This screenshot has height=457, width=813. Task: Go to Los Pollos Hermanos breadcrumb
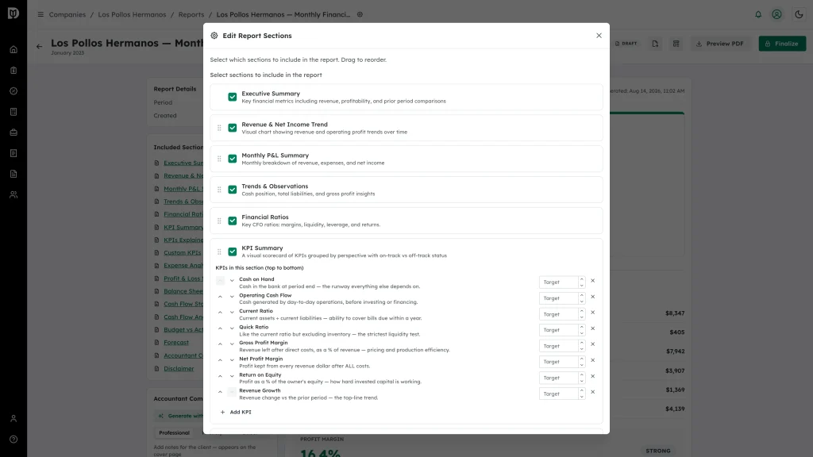[133, 14]
